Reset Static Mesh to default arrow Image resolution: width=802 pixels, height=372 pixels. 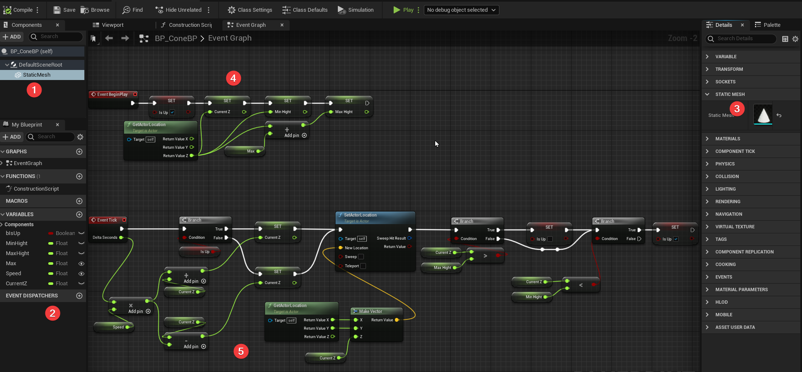779,115
